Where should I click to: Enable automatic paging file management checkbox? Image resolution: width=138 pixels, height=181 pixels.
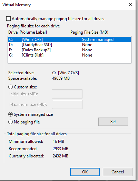[8, 19]
